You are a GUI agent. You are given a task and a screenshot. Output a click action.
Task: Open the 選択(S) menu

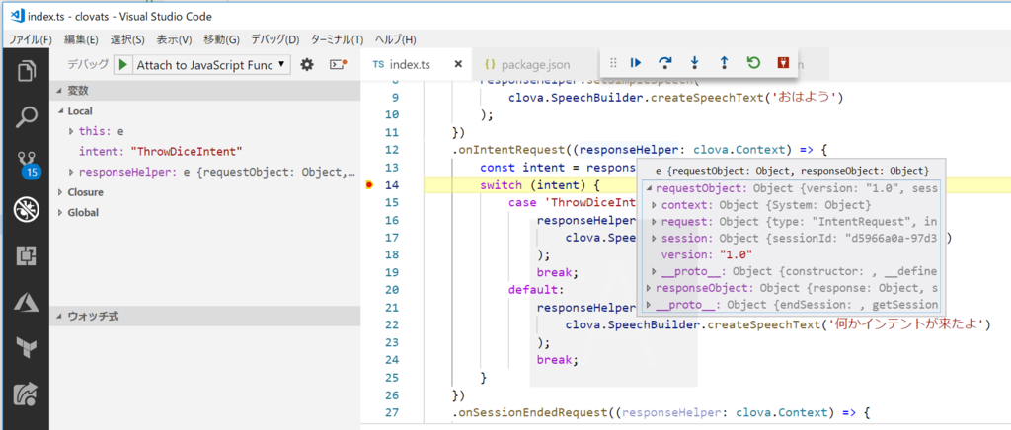[x=127, y=39]
